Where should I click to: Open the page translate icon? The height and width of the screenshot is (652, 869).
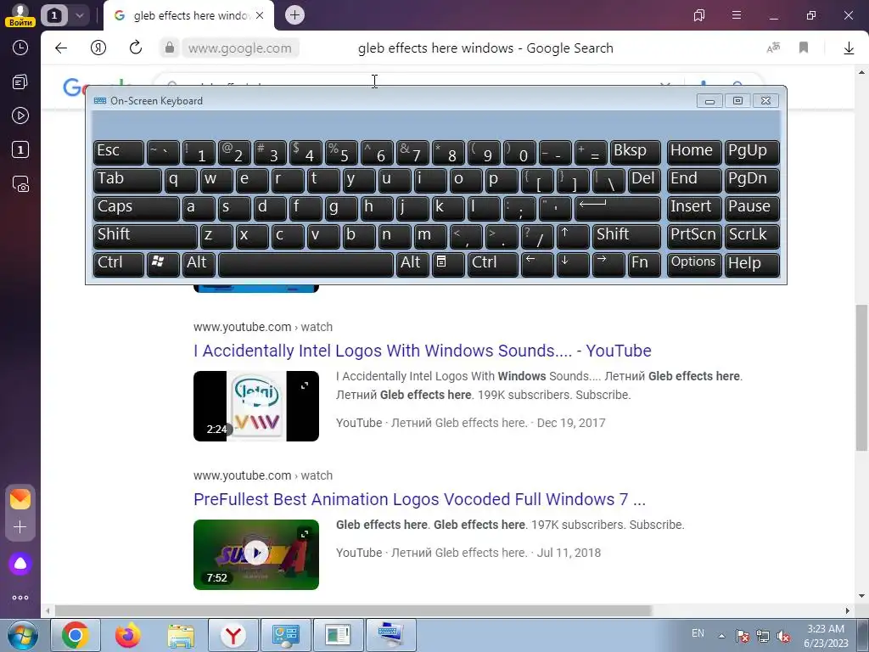[773, 48]
